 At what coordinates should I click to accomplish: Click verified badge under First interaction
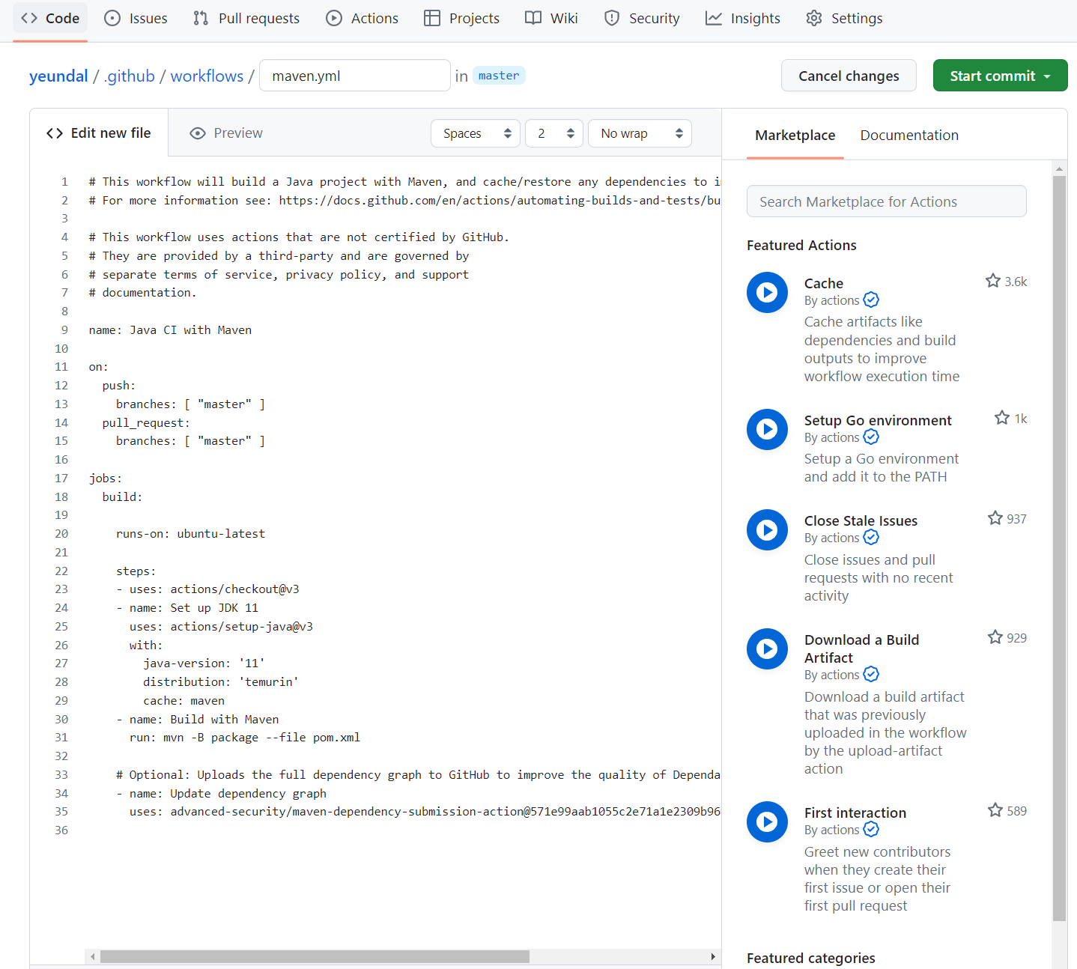pos(871,830)
